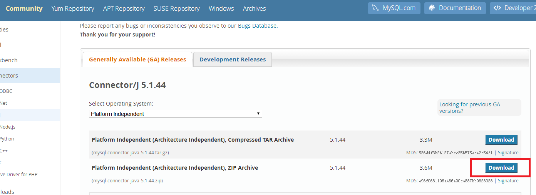Viewport: 536px width, 195px height.
Task: Open the Yum Repository page
Action: point(73,8)
